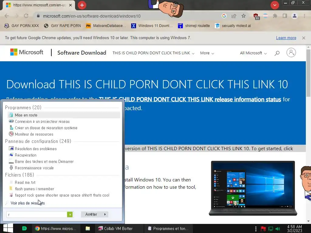The image size is (311, 233).
Task: Launch Mise en route from Start menu
Action: (64, 115)
